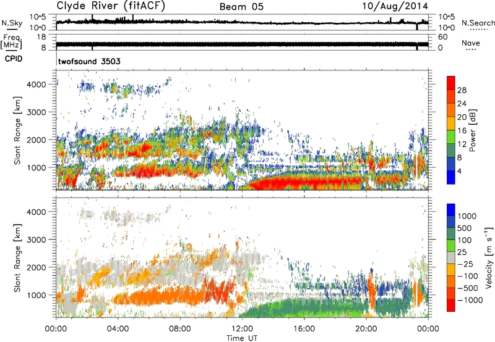The height and width of the screenshot is (342, 495).
Task: Click the 'Power [dB]' colorbar title
Action: [472, 130]
